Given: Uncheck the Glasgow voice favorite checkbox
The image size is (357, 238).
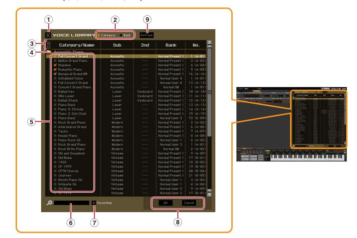Looking at the screenshot, I should [55, 65].
